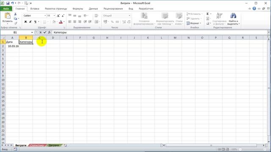Switch to the Данные ribbon tab
The width and height of the screenshot is (271, 152).
(93, 8)
